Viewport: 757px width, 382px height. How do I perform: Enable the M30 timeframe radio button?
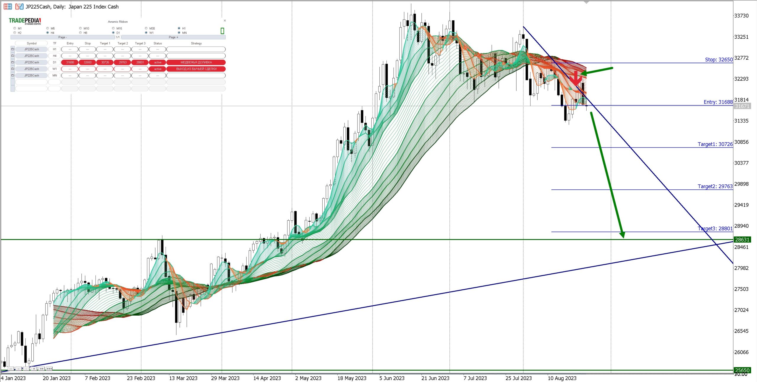pyautogui.click(x=146, y=28)
